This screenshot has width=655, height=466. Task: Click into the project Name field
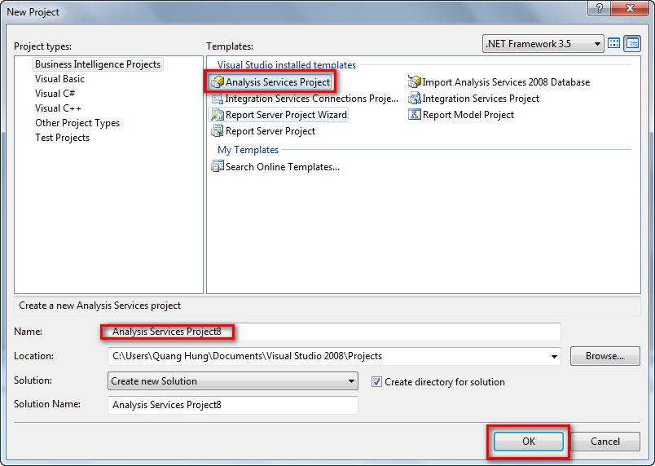(x=334, y=332)
